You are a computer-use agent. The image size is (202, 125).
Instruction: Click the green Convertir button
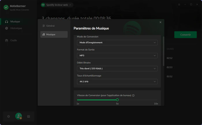185,35
